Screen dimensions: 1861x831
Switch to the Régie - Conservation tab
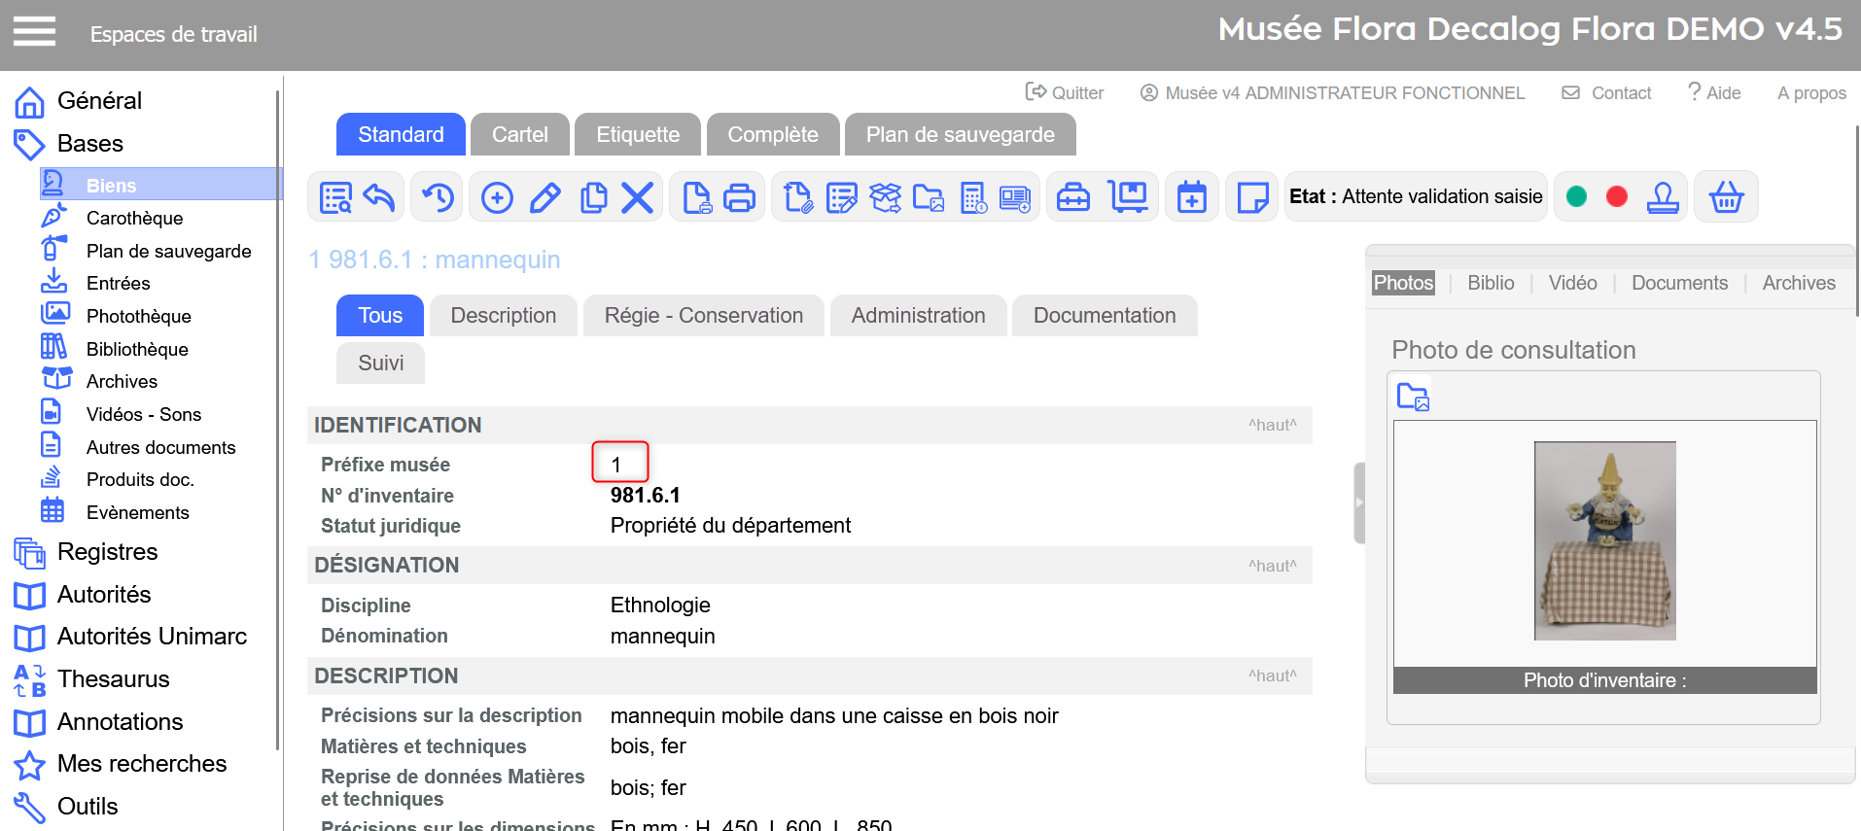click(x=703, y=316)
